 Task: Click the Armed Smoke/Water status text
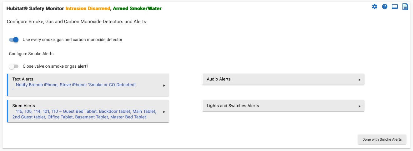(137, 9)
